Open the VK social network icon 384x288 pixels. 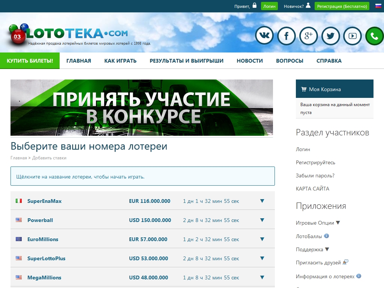click(264, 36)
